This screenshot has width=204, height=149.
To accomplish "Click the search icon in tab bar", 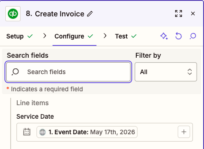I will point(193,36).
